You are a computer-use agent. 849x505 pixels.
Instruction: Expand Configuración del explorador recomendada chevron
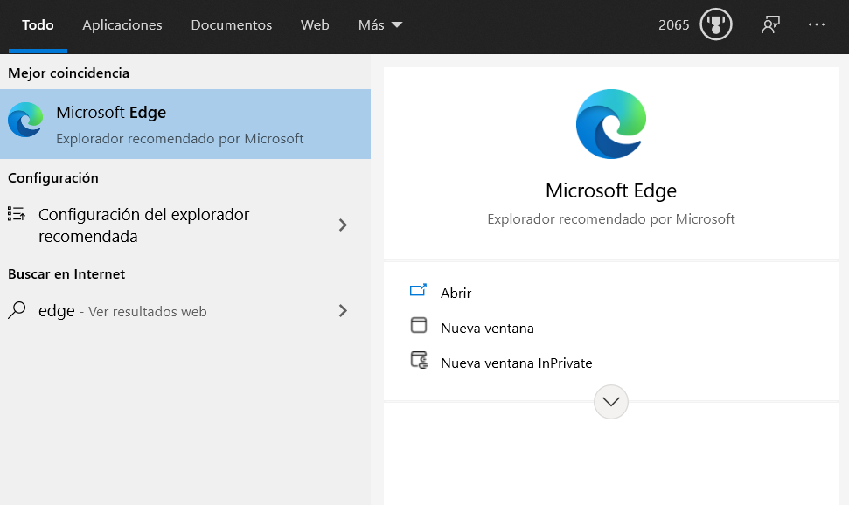pos(343,225)
